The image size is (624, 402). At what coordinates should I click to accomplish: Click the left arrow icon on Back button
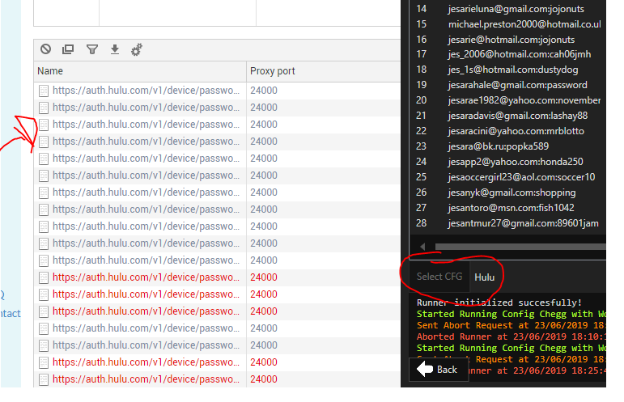click(425, 369)
